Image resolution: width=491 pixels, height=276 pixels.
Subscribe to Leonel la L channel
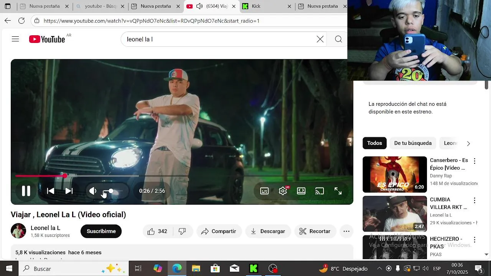click(x=101, y=231)
